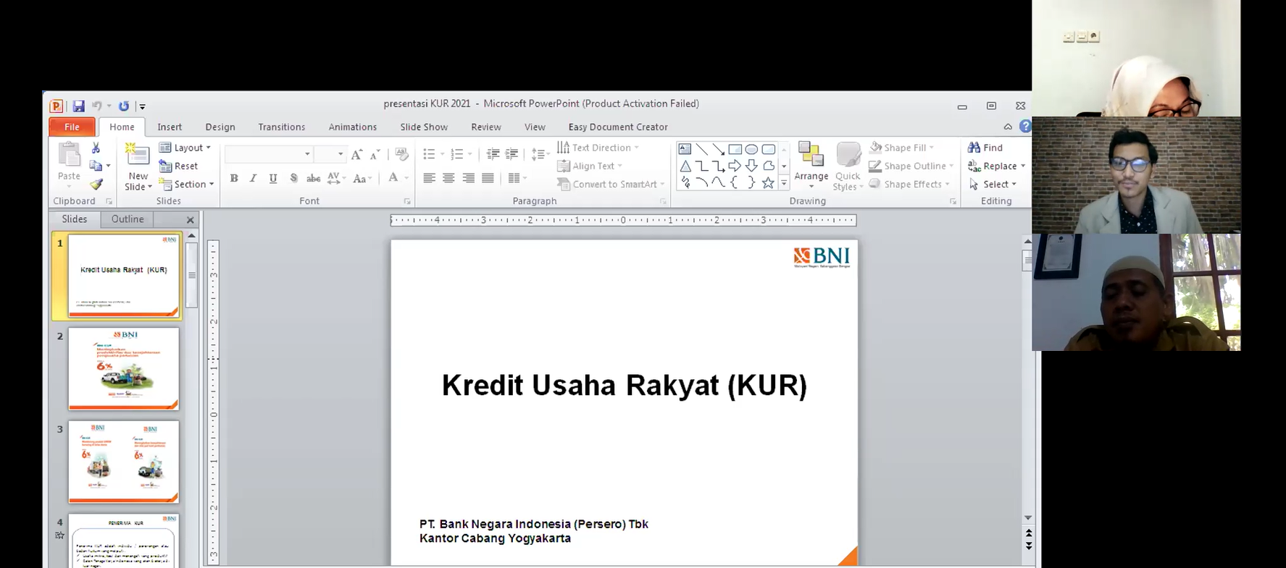Go to next slide arrow button
1286x568 pixels.
click(1028, 546)
